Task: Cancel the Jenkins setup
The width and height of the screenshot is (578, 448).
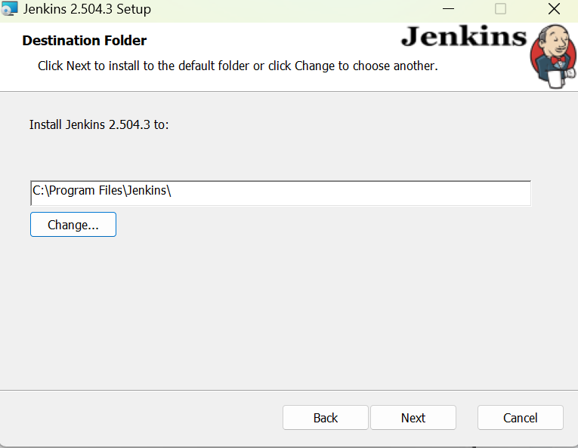Action: point(520,418)
